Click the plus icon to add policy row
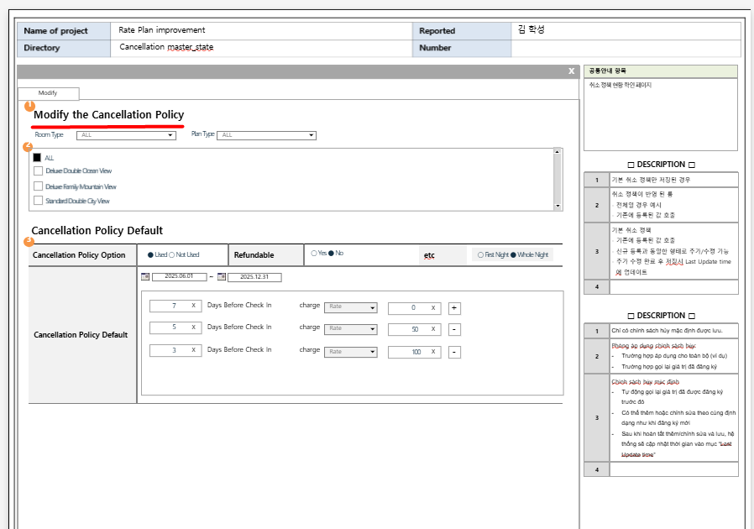Viewport: 754px width, 529px height. pos(454,308)
